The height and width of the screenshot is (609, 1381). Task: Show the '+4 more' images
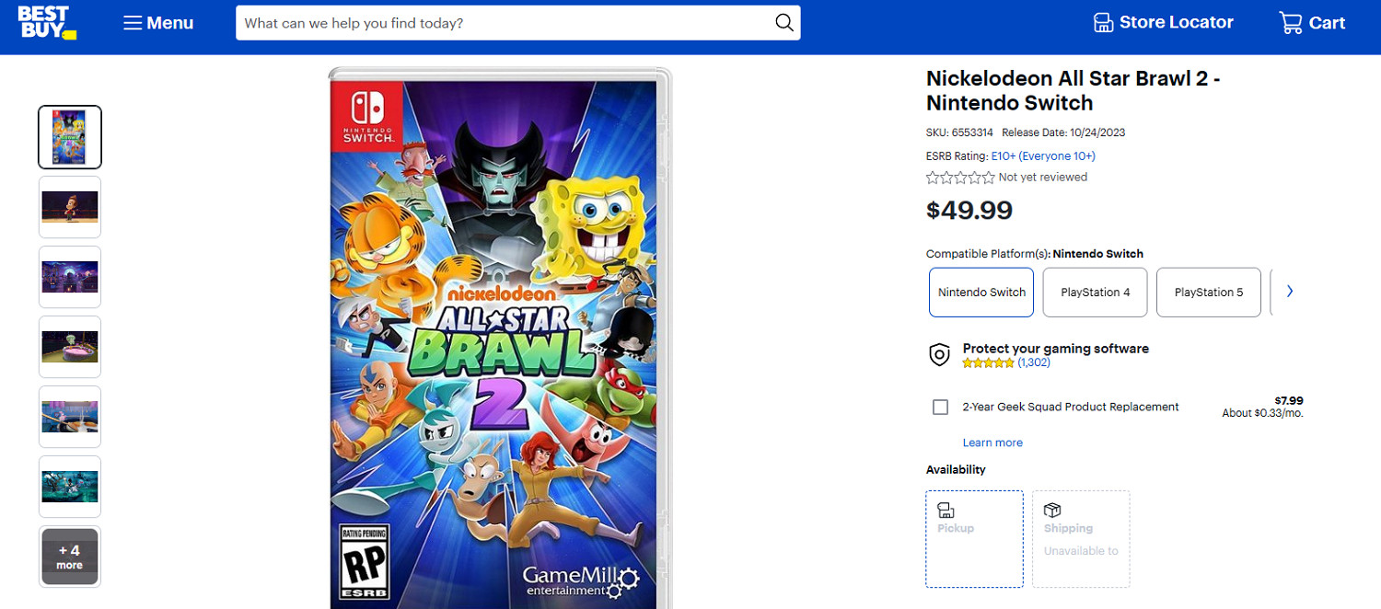[70, 557]
